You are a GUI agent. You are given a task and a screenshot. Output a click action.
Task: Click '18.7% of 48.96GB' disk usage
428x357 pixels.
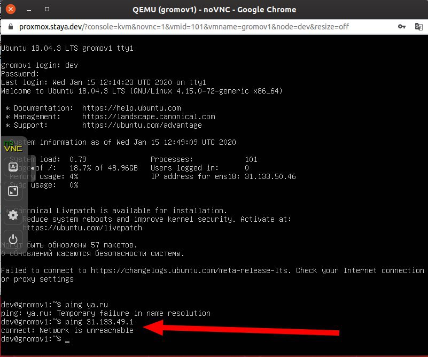(x=104, y=168)
